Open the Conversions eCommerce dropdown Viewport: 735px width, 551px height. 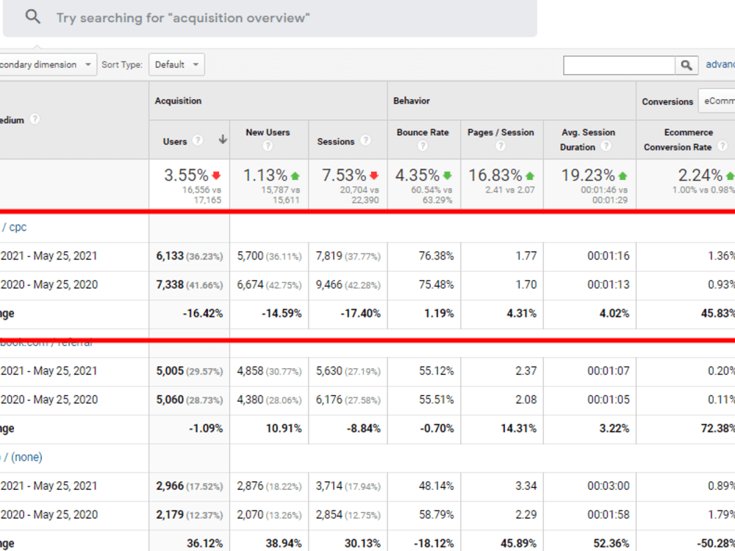[x=717, y=101]
